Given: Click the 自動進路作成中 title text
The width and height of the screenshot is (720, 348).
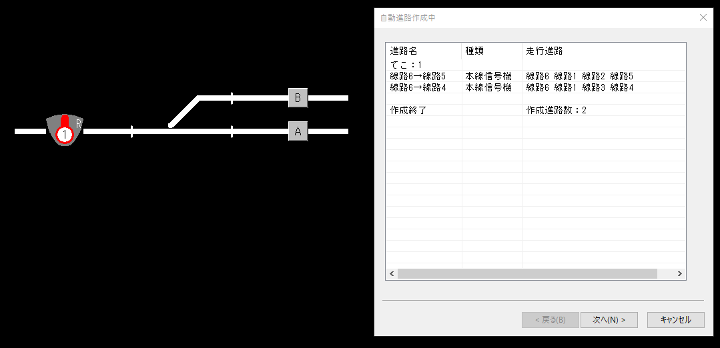Looking at the screenshot, I should (408, 19).
